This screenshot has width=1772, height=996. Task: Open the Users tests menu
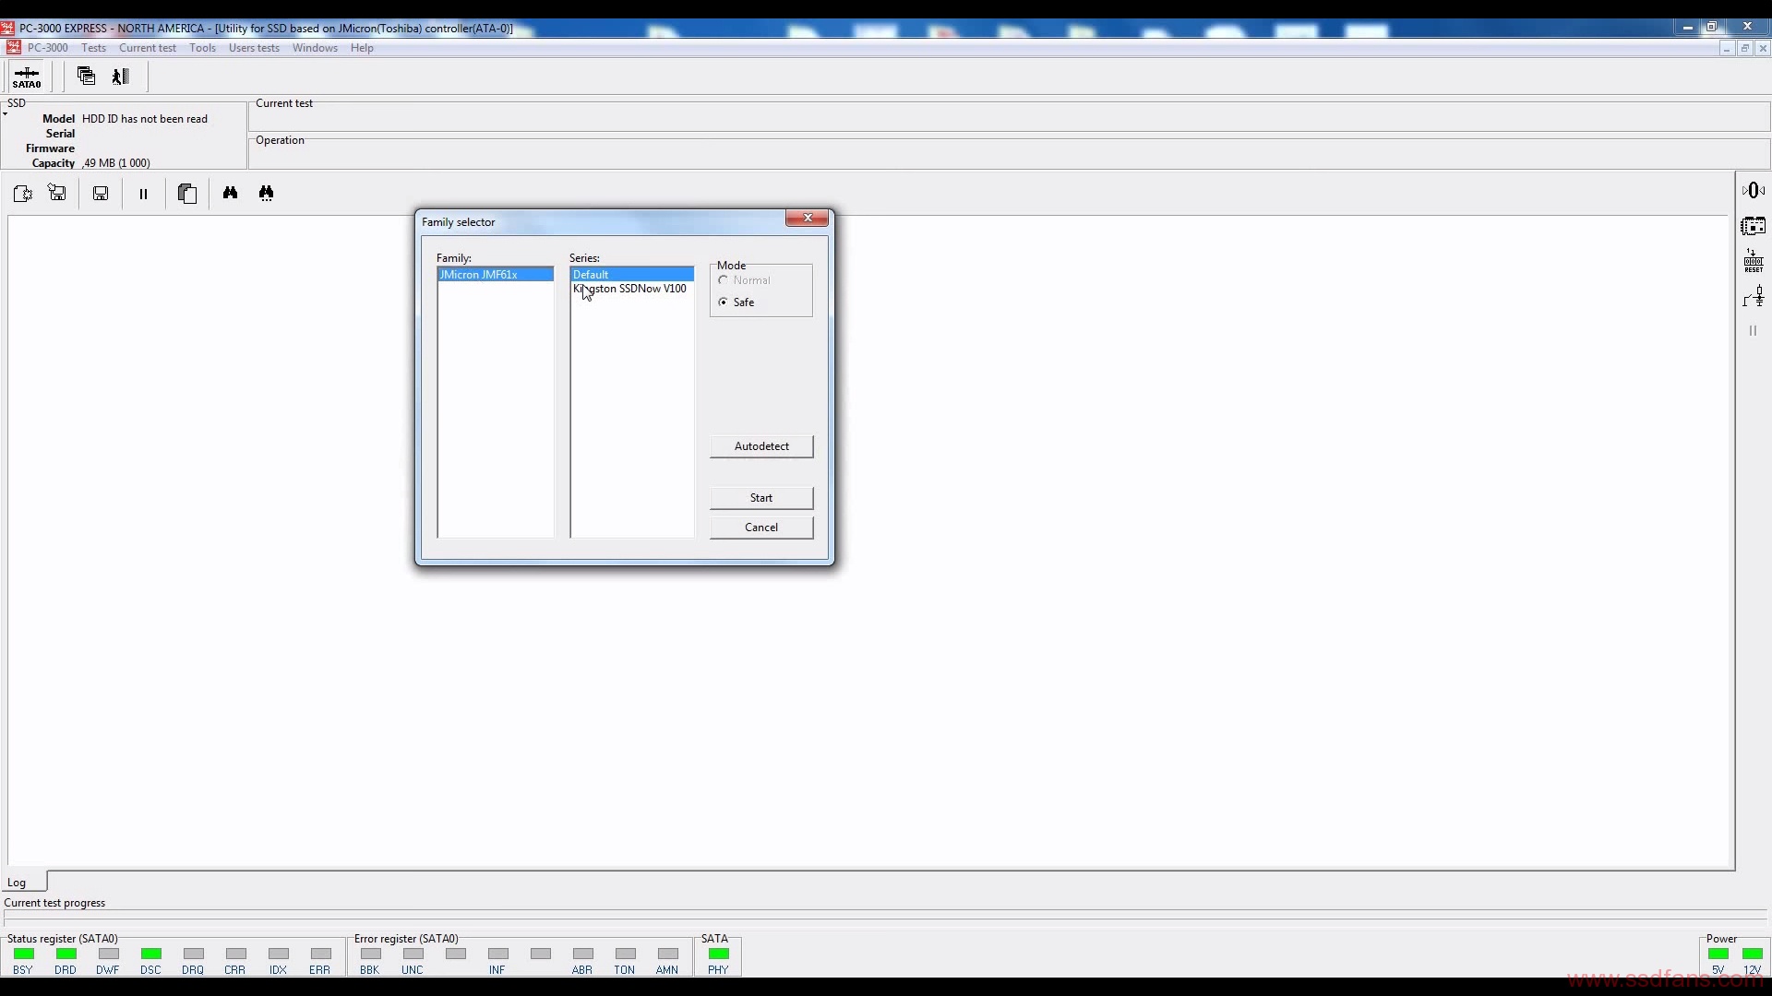click(254, 48)
